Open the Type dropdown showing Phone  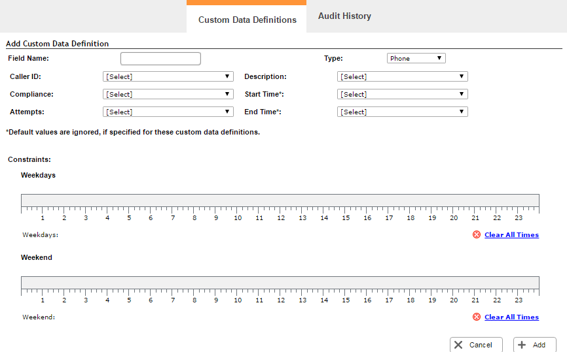tap(416, 59)
